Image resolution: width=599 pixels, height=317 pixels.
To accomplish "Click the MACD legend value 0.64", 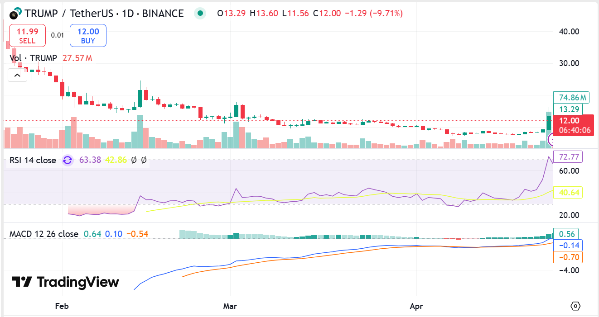I will (x=92, y=234).
